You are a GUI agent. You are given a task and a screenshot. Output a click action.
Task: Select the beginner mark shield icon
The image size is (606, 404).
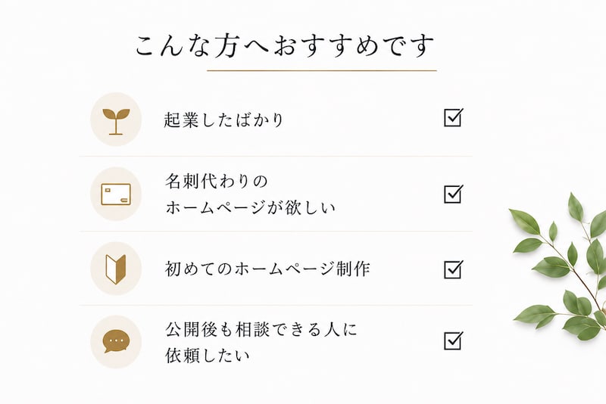pos(116,269)
